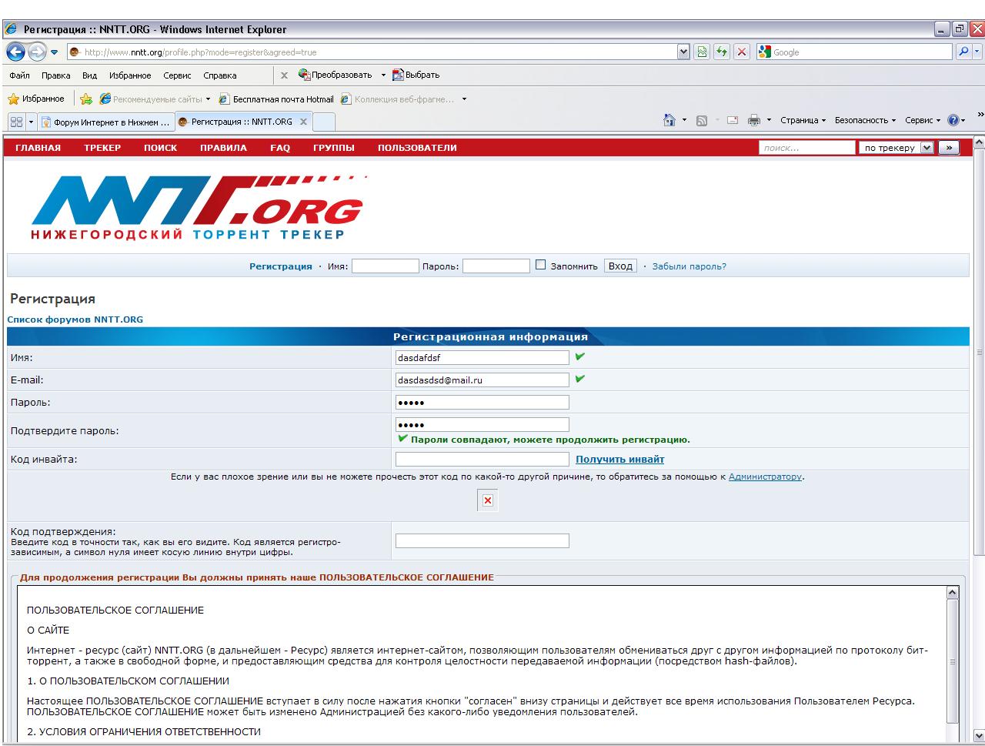Screen dimensions: 985x746
Task: Open the Избранное menu in menu bar
Action: point(130,75)
